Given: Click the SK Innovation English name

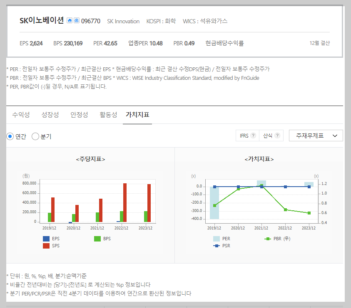Looking at the screenshot, I should click(x=123, y=21).
